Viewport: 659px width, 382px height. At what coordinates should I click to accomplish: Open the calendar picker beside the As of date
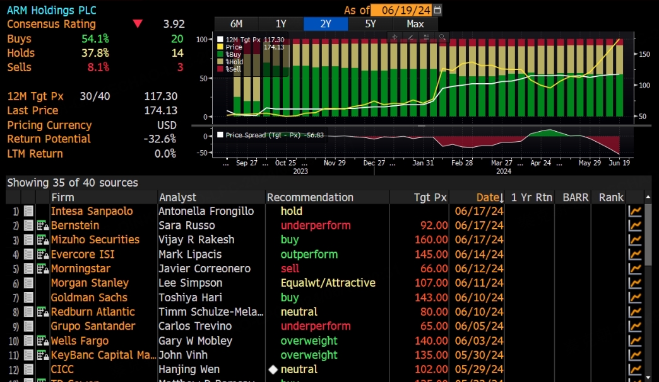click(438, 10)
